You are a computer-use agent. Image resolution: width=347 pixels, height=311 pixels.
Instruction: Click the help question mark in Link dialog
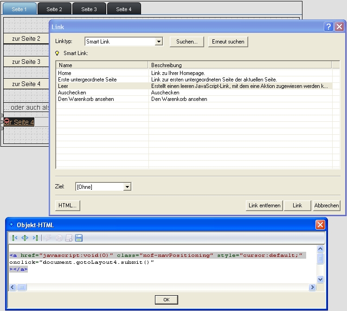click(x=328, y=27)
